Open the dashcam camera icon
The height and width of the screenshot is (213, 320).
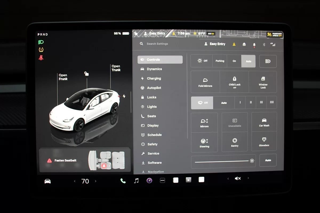149,181
